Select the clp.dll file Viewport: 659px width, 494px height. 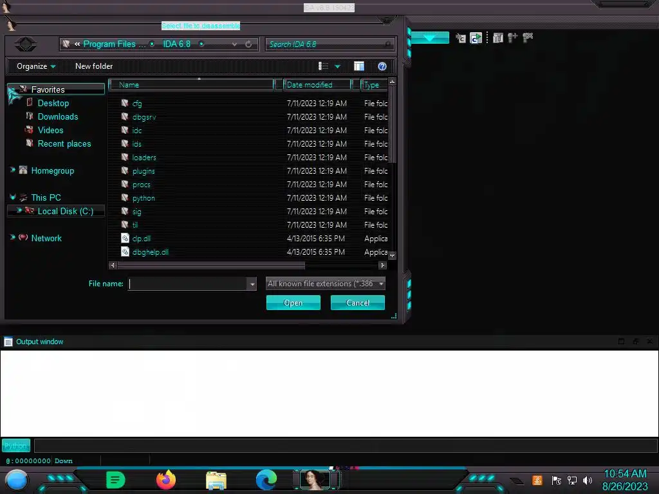point(141,239)
